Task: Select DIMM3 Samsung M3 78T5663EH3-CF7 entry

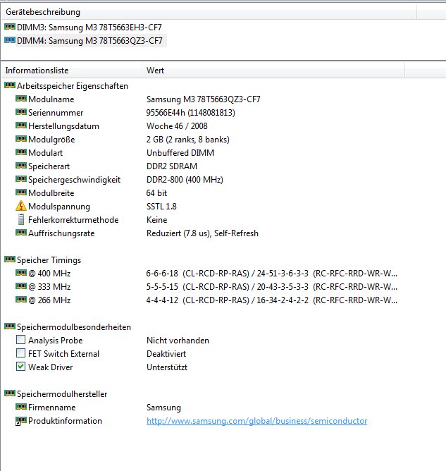Action: pos(89,27)
